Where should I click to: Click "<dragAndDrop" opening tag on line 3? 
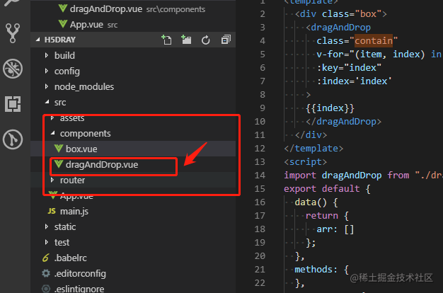point(338,28)
